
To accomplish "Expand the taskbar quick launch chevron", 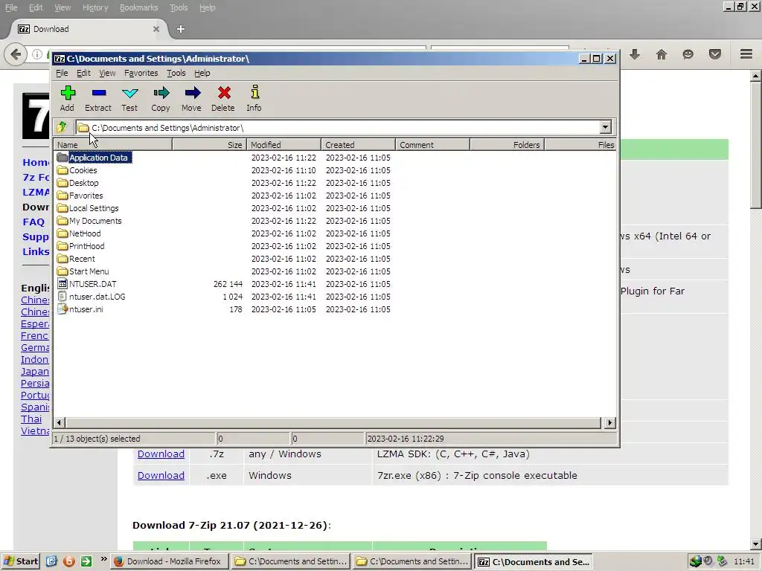I will [103, 559].
